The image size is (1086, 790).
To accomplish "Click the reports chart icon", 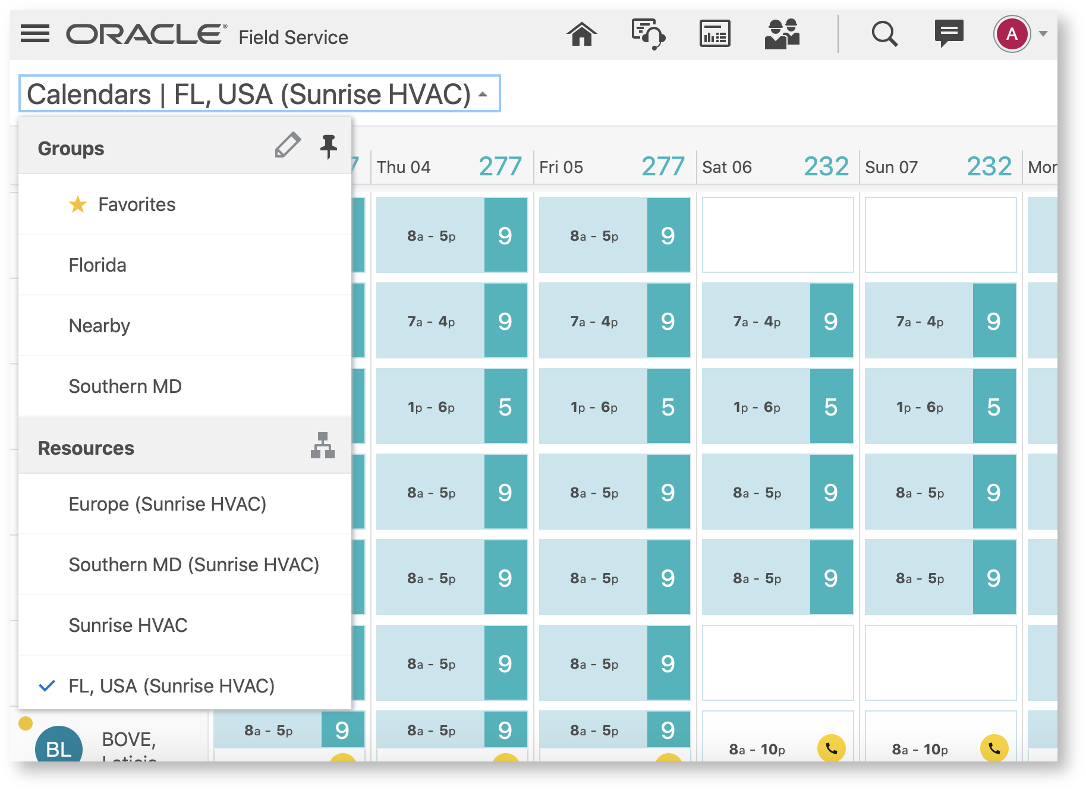I will 714,34.
